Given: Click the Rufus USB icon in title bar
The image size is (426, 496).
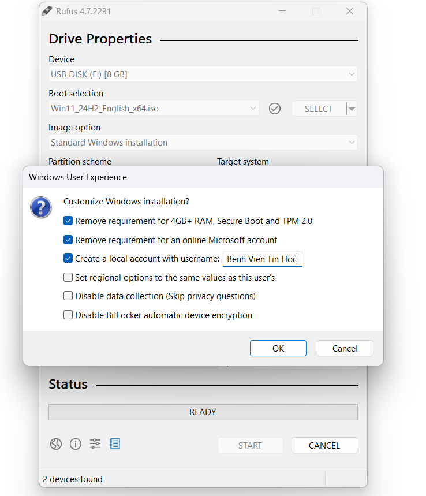Looking at the screenshot, I should point(47,11).
